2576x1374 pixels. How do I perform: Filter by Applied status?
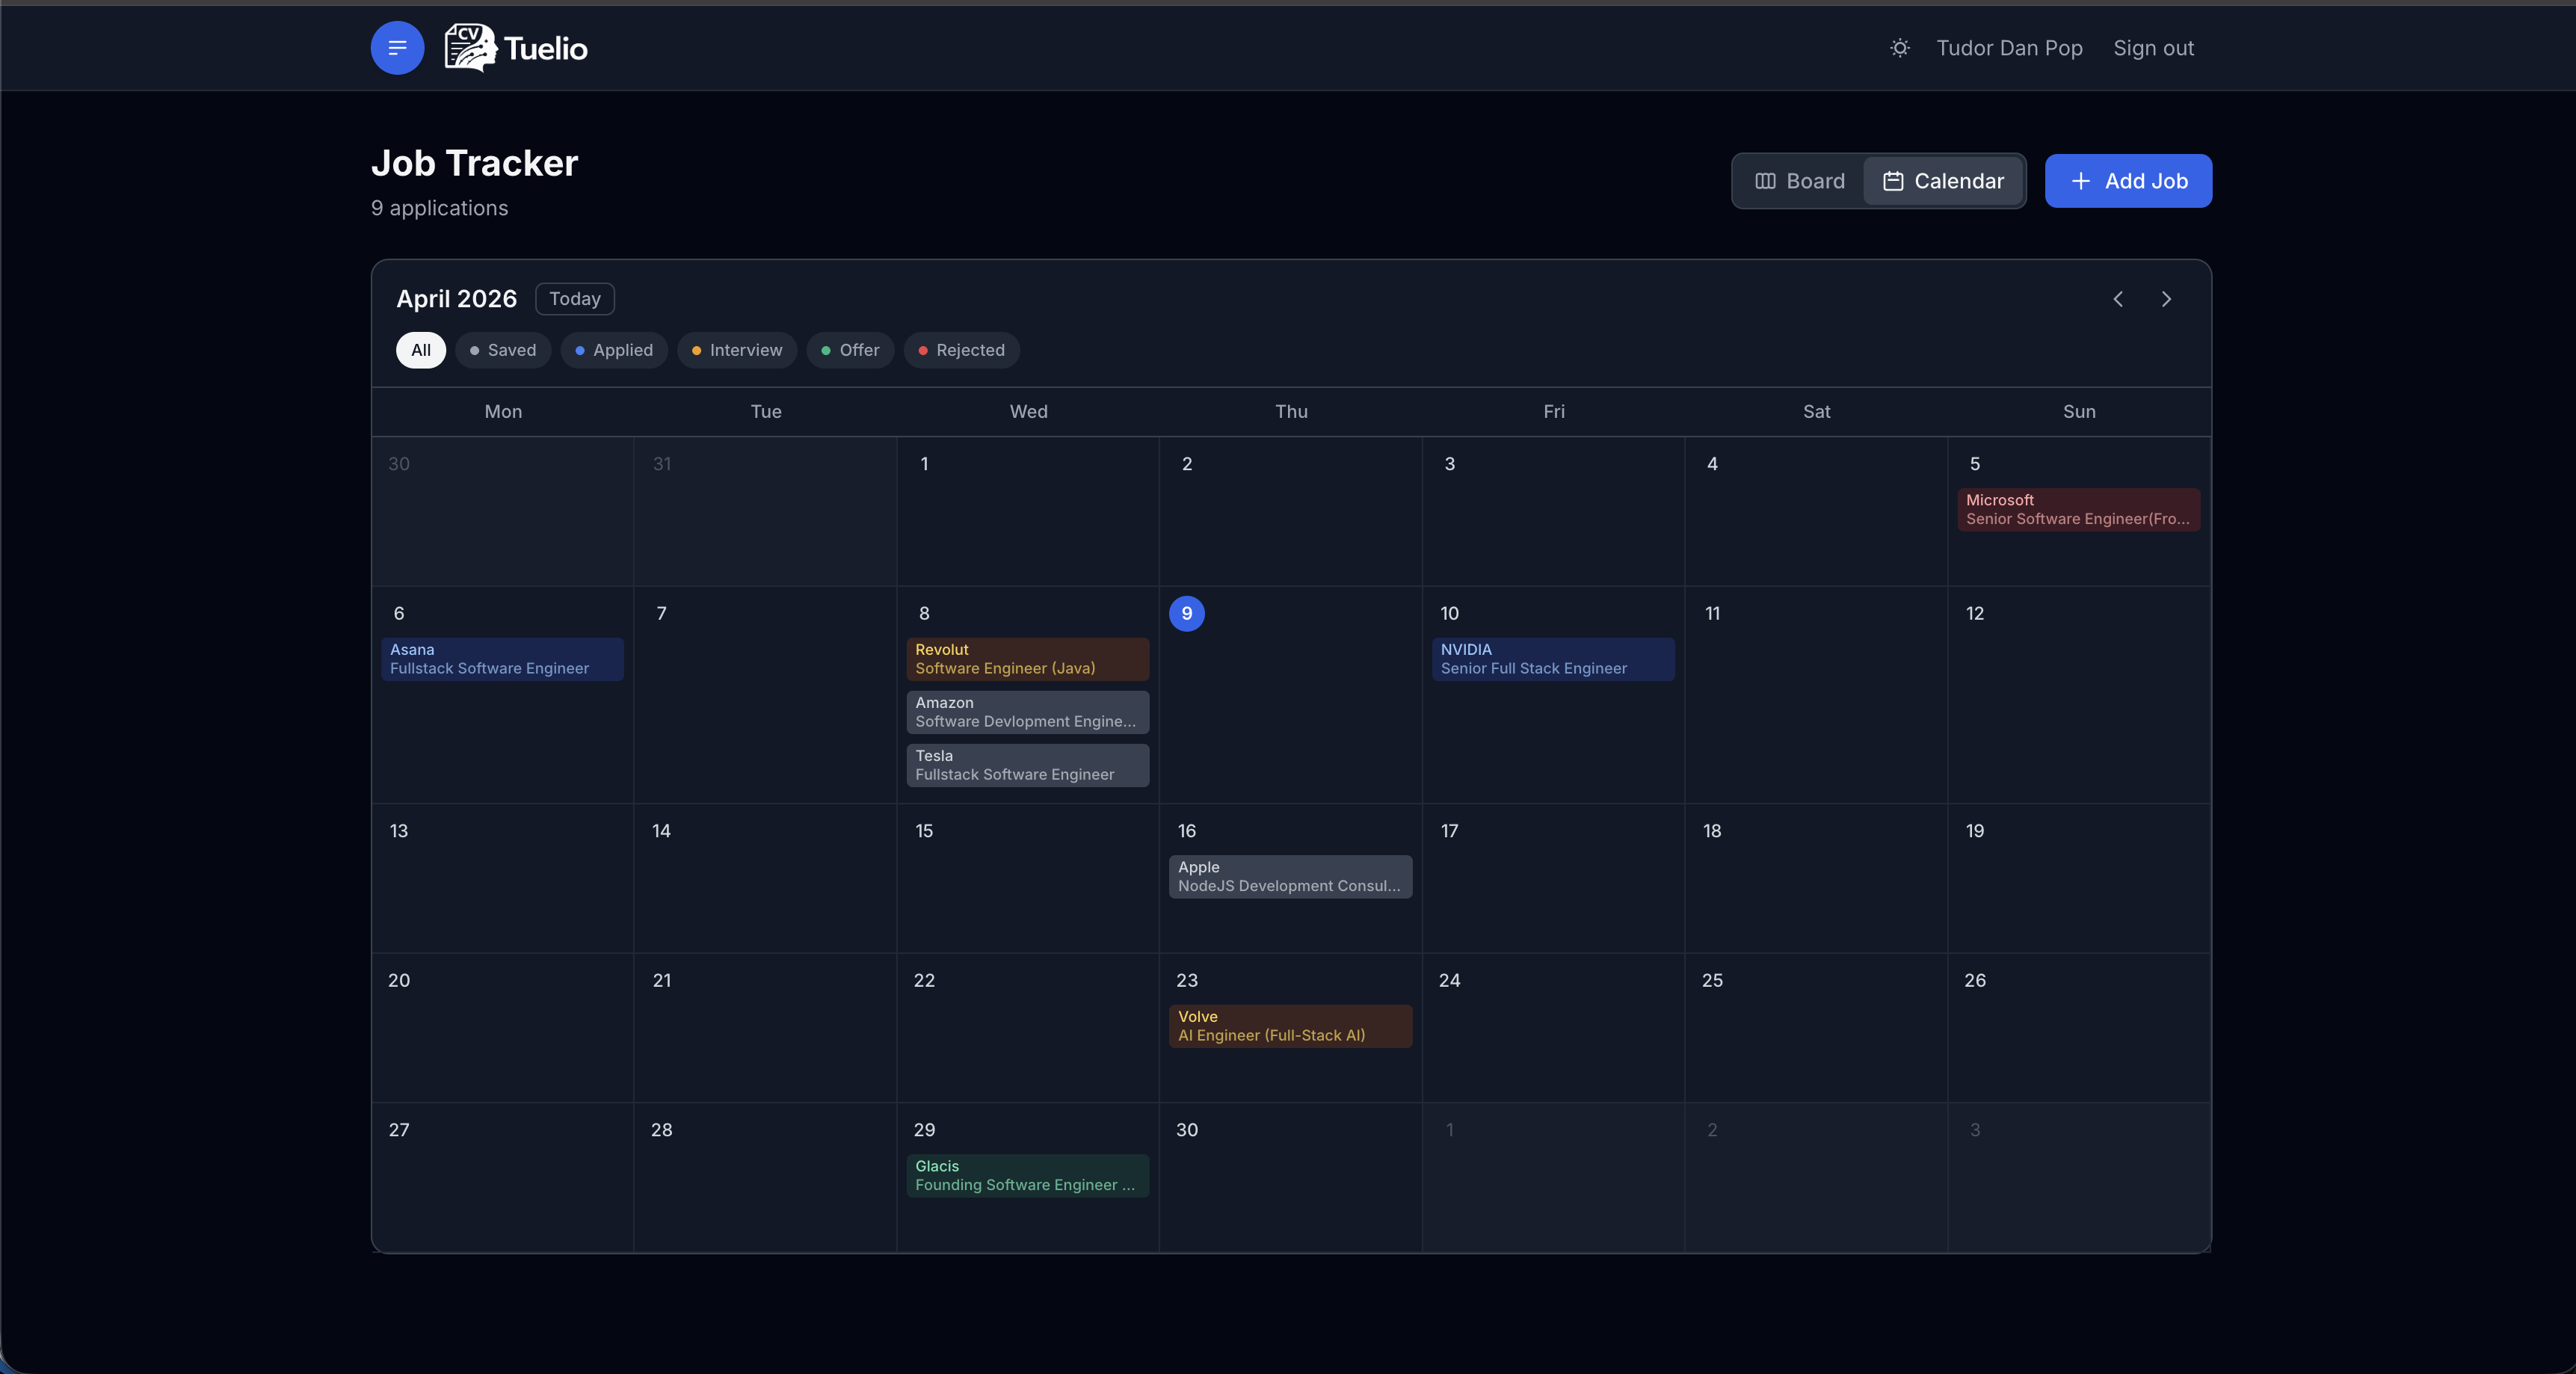(614, 350)
